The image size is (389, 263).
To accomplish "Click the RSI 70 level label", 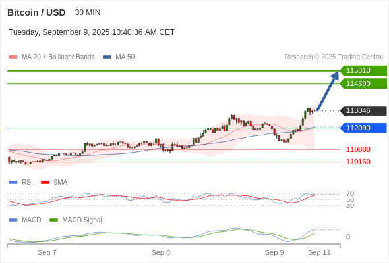I will pyautogui.click(x=350, y=193).
